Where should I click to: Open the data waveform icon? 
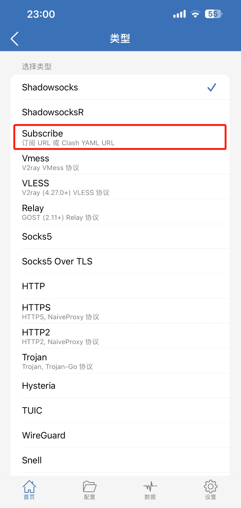pos(150,487)
